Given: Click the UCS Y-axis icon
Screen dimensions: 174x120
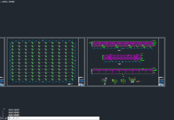Looking at the screenshot, I should [x=4, y=112].
